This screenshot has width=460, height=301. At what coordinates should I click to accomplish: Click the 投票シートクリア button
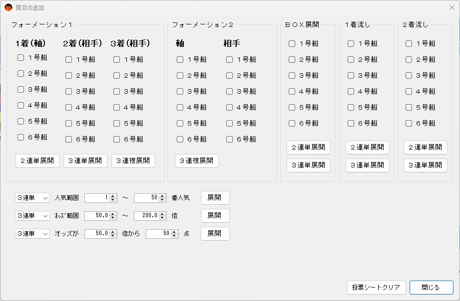[x=377, y=287]
